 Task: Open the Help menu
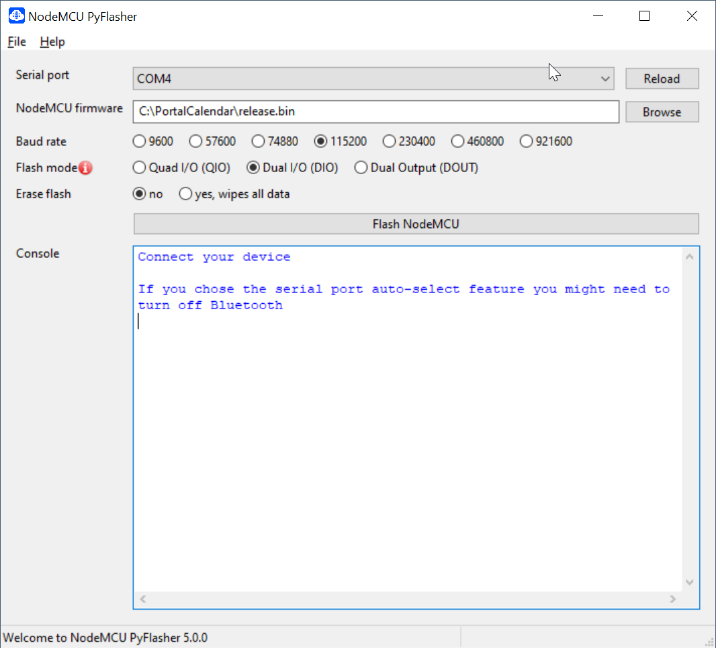point(52,42)
